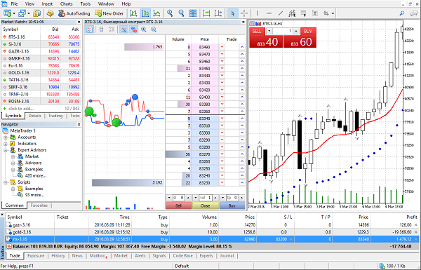This screenshot has height=270, width=421.
Task: Zoom in the Depth of Market tick chart
Action: point(144,29)
